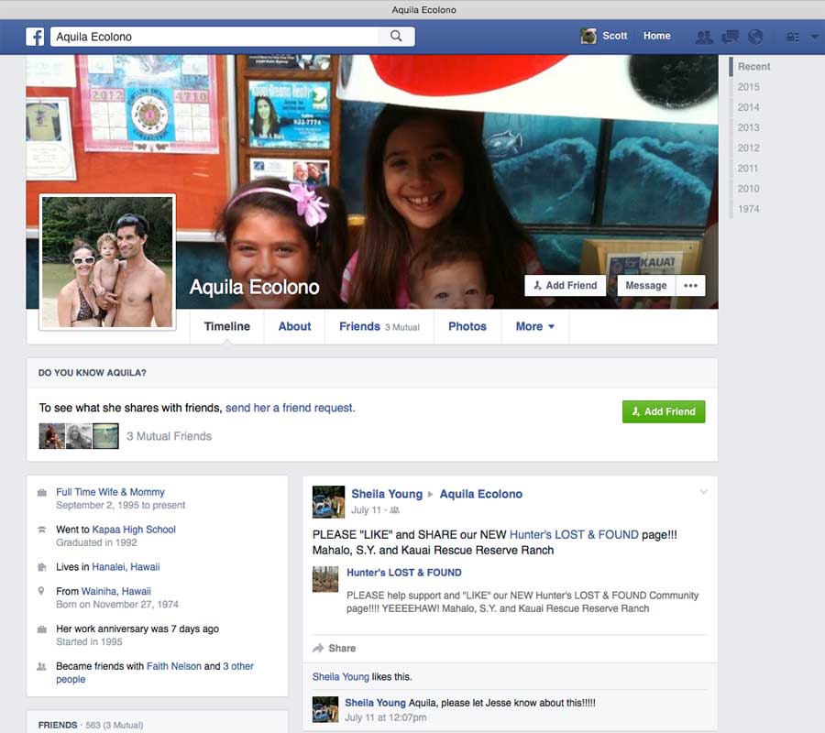Click the Facebook logo icon

35,37
